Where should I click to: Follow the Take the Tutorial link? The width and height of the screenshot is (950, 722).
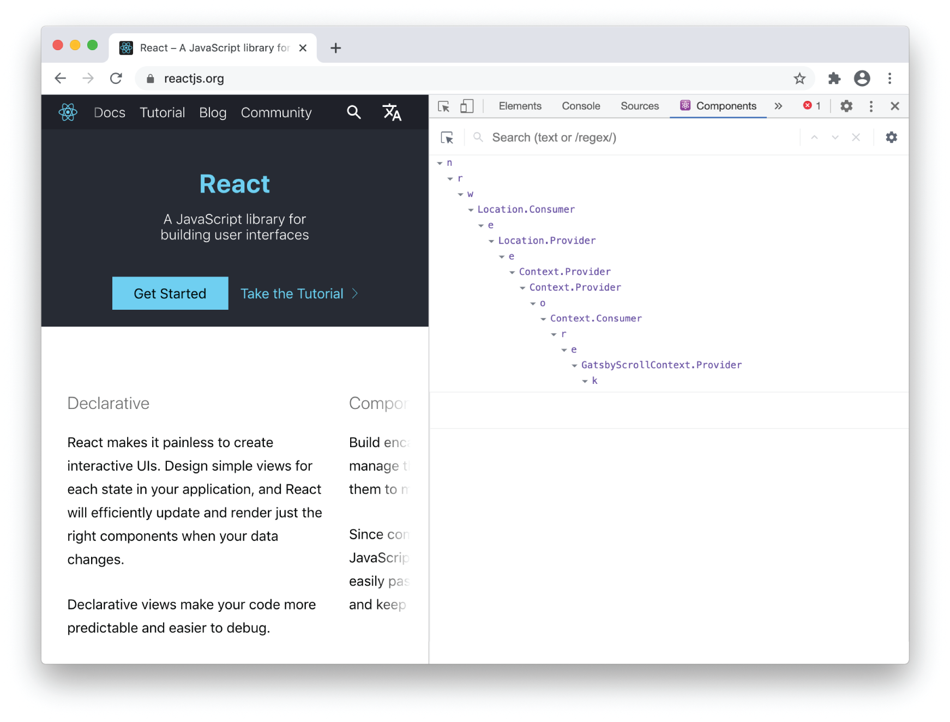pyautogui.click(x=292, y=293)
